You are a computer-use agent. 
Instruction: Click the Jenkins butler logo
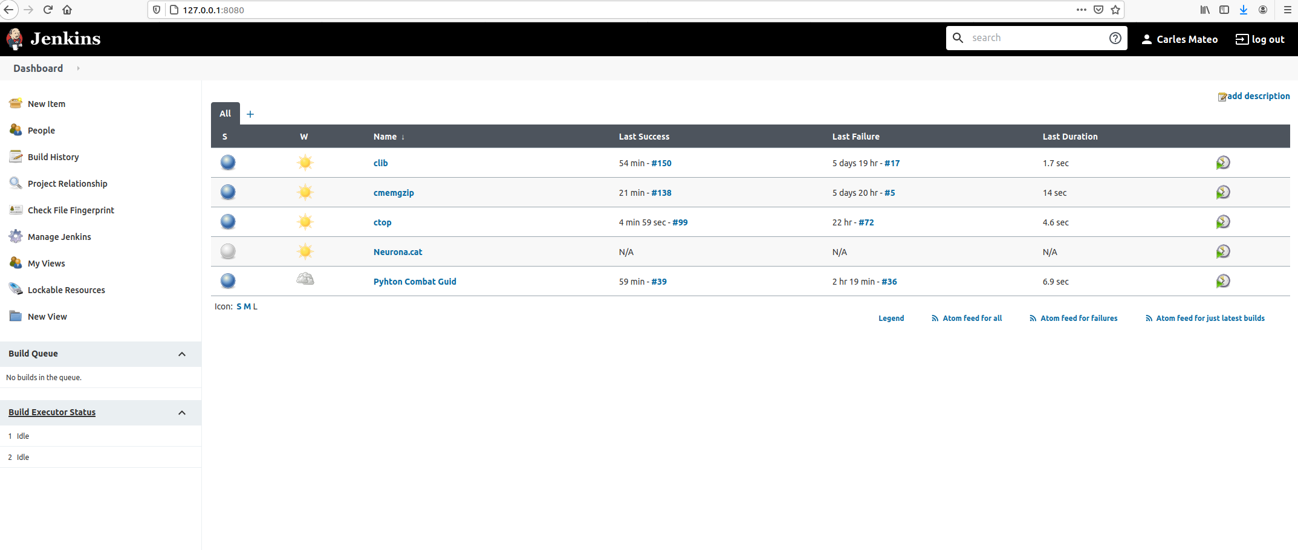tap(15, 39)
